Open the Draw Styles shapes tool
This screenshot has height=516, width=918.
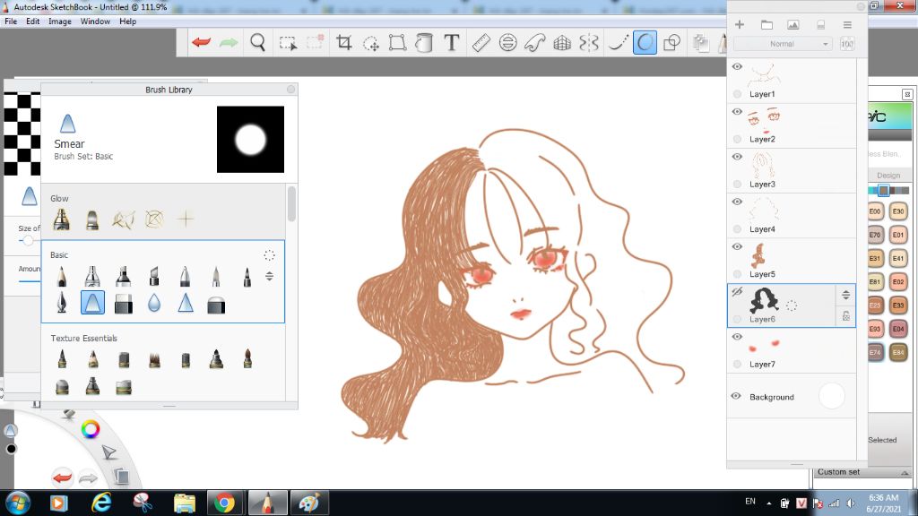(672, 42)
